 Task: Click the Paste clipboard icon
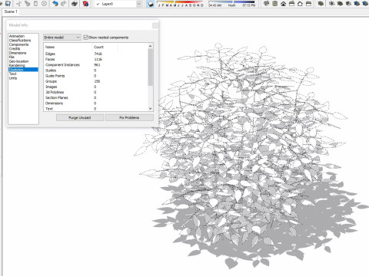coord(35,4)
